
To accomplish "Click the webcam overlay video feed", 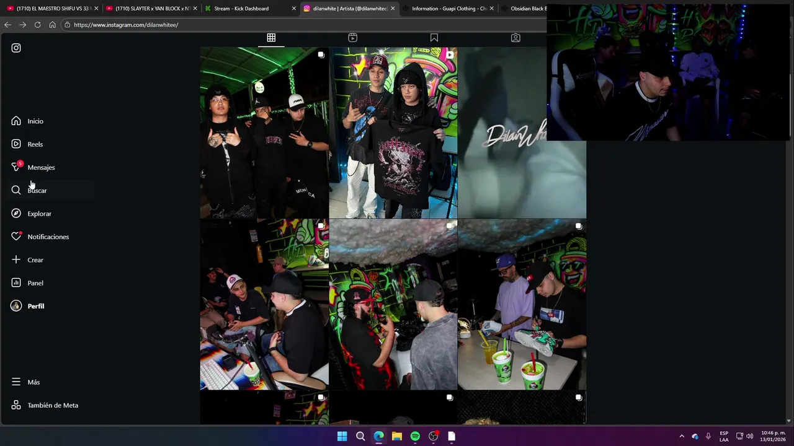I will coord(669,72).
